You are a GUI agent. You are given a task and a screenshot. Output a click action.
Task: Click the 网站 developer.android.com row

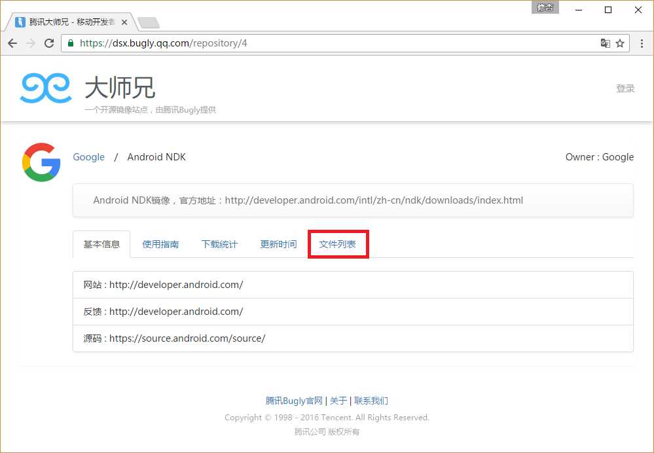pyautogui.click(x=353, y=285)
